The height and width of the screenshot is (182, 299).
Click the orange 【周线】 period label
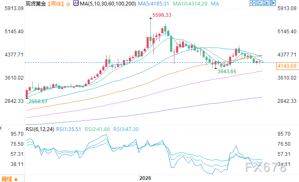(x=56, y=4)
